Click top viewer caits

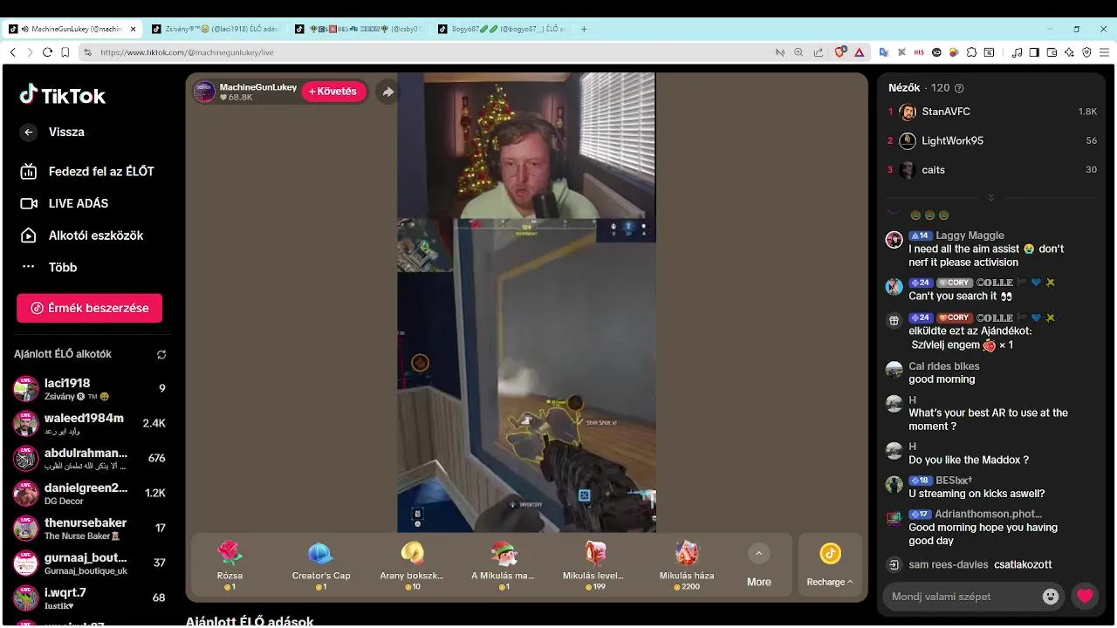pyautogui.click(x=992, y=170)
